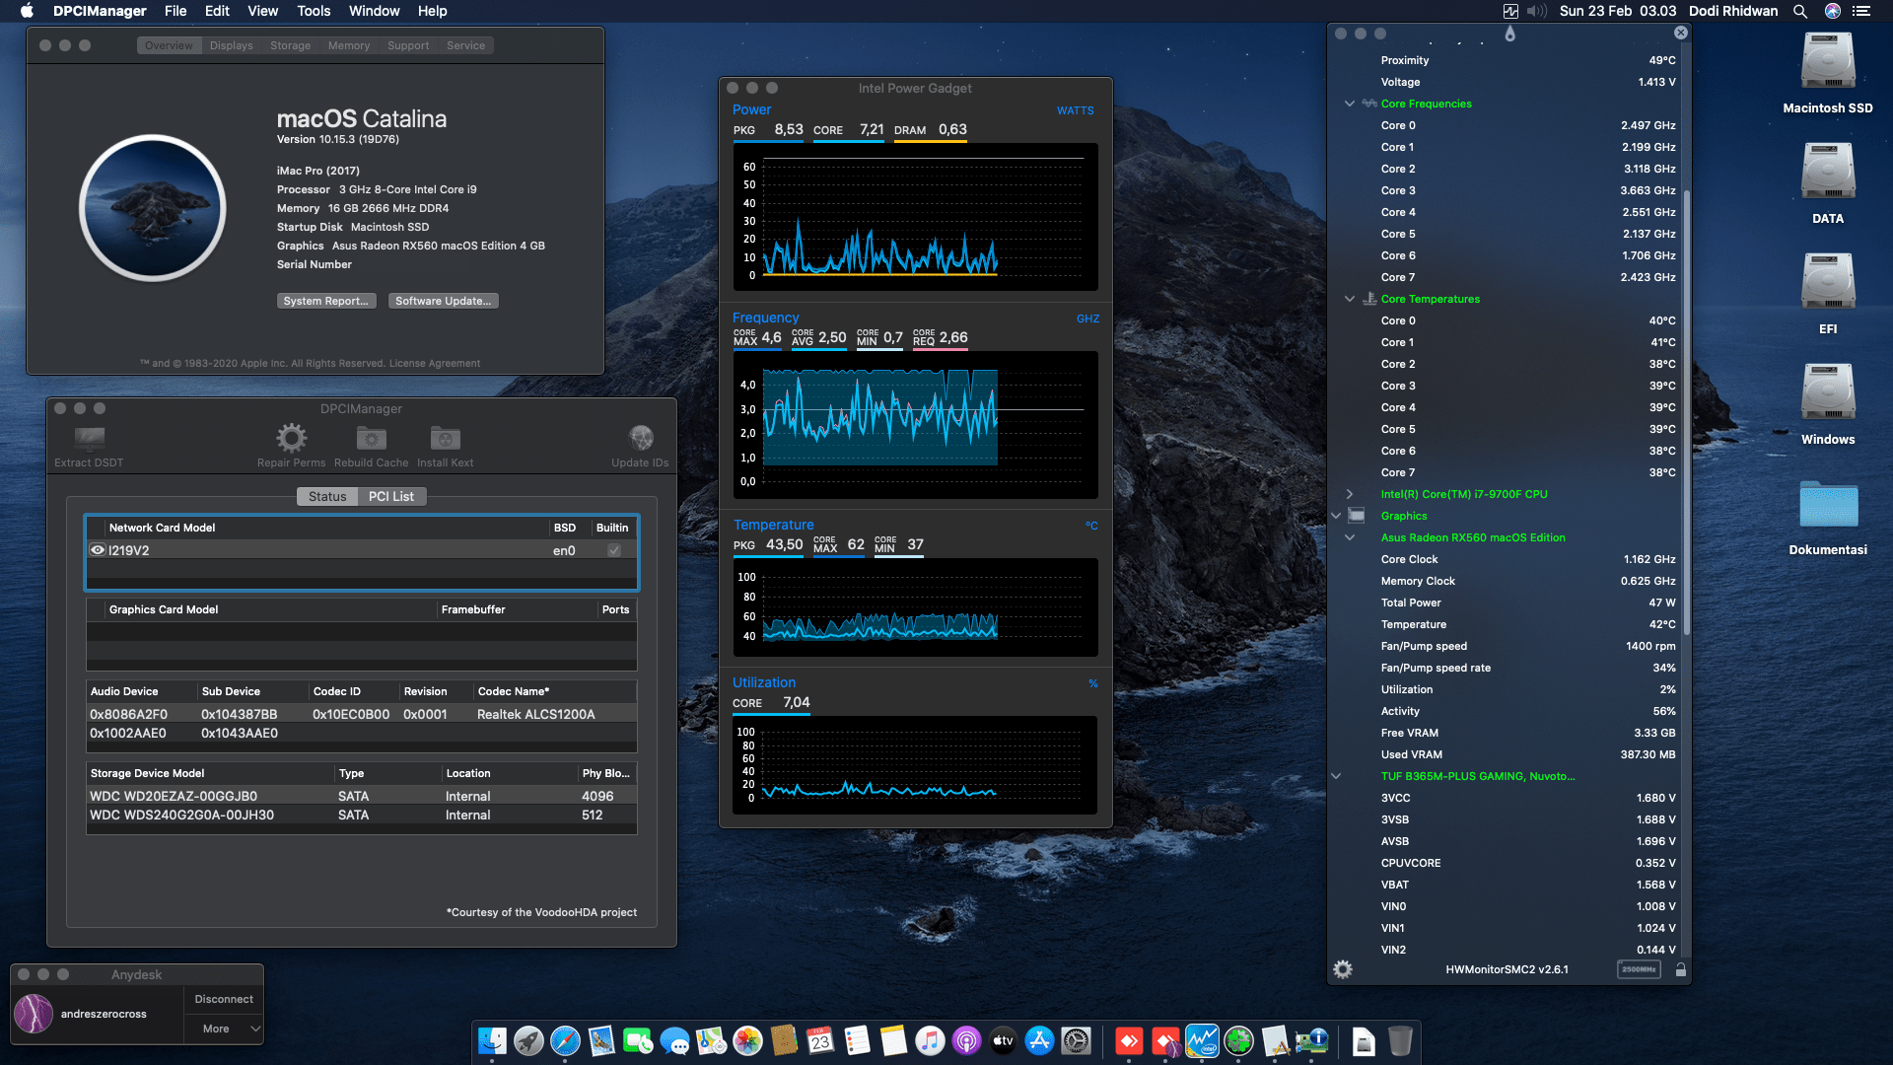This screenshot has height=1065, width=1893.
Task: Open Storage tab in About This Mac
Action: (x=290, y=45)
